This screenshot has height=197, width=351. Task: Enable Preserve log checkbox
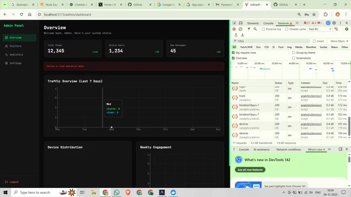point(263,29)
